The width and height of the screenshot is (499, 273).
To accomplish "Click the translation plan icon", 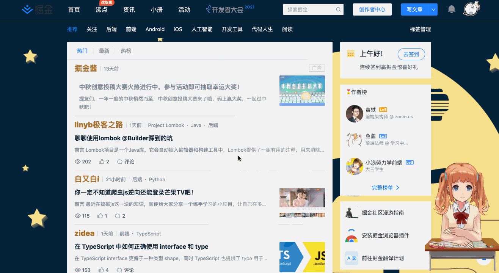I will tap(351, 258).
